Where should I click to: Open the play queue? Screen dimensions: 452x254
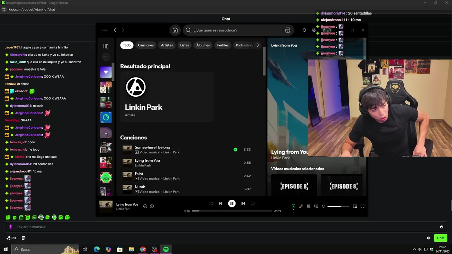308,206
